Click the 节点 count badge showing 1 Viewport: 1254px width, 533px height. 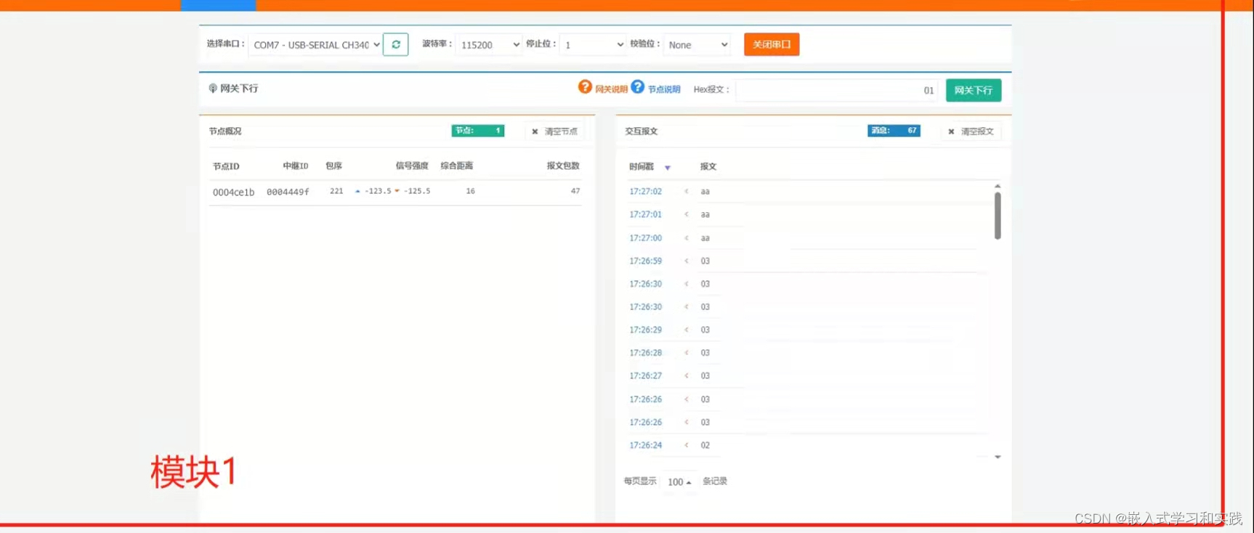[478, 131]
